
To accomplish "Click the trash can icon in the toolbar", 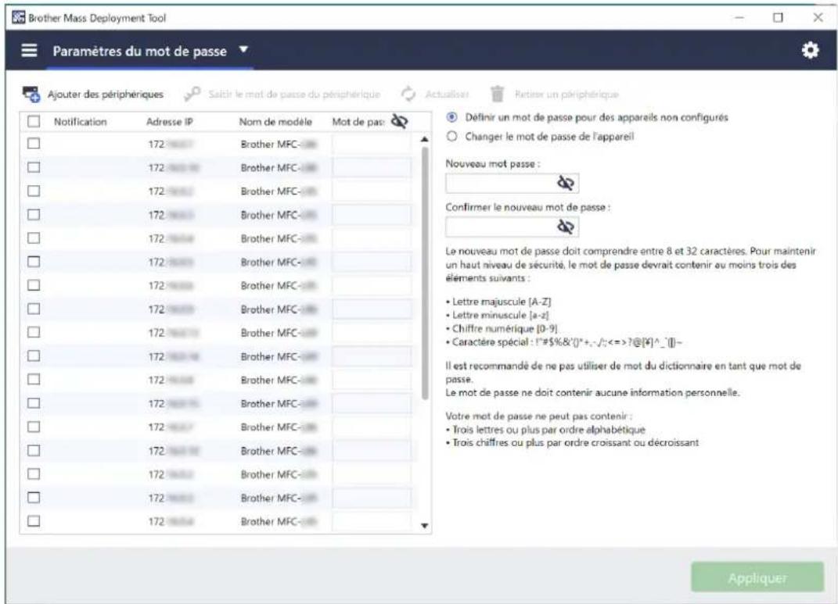I will (x=497, y=94).
